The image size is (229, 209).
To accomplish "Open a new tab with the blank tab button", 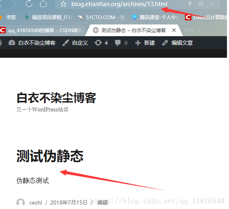I will coord(189,30).
